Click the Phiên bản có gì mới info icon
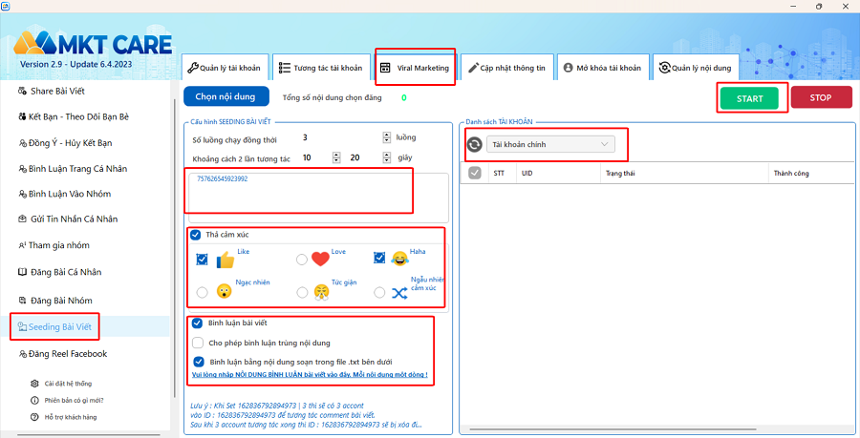The image size is (860, 438). click(x=34, y=400)
